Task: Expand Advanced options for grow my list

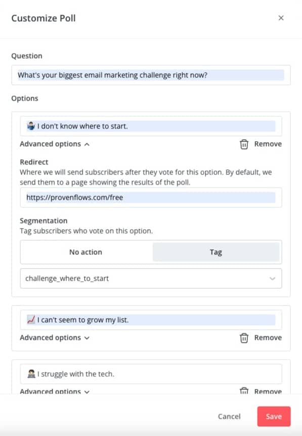Action: pos(55,337)
